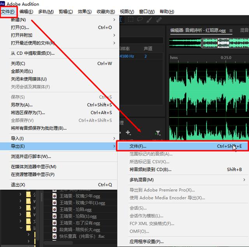249x247 pixels.
Task: Select the Lasso Selection tool
Action: click(x=140, y=19)
